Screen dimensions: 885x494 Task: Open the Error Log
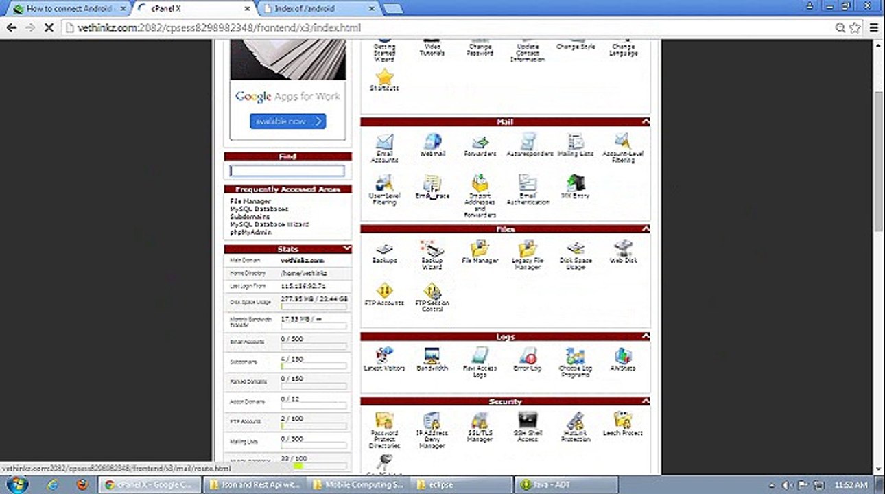coord(528,360)
